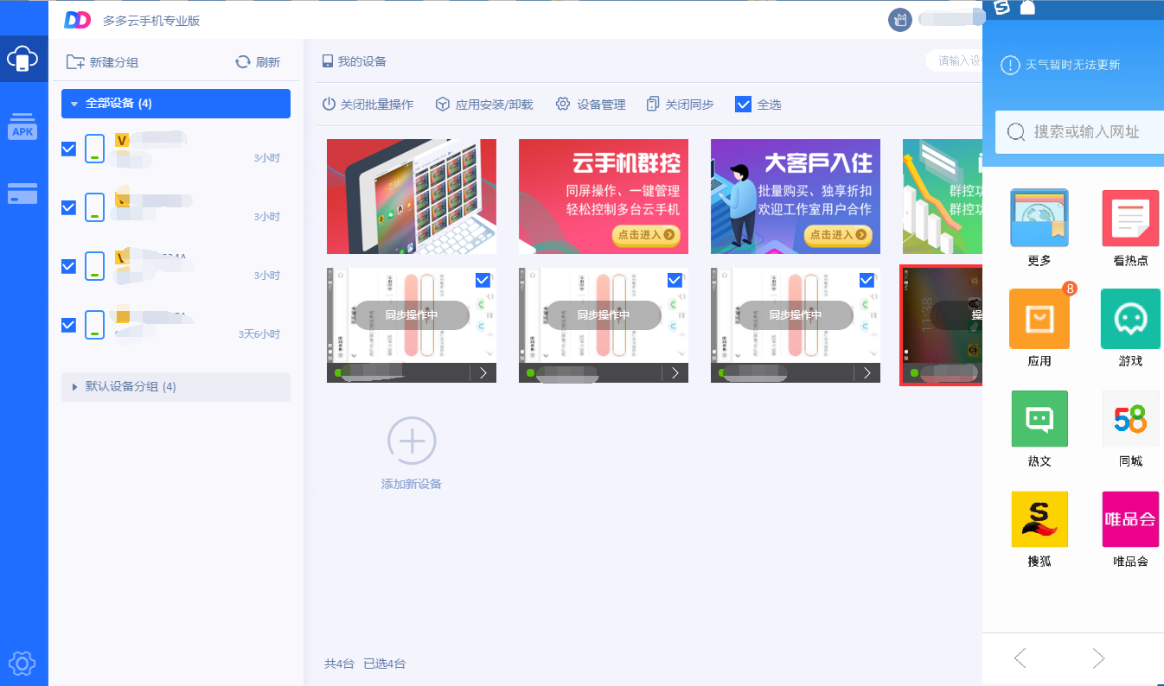Open the laptop multi-screen banner

(412, 196)
